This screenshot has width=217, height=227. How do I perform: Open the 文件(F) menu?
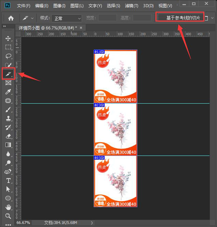pyautogui.click(x=24, y=6)
